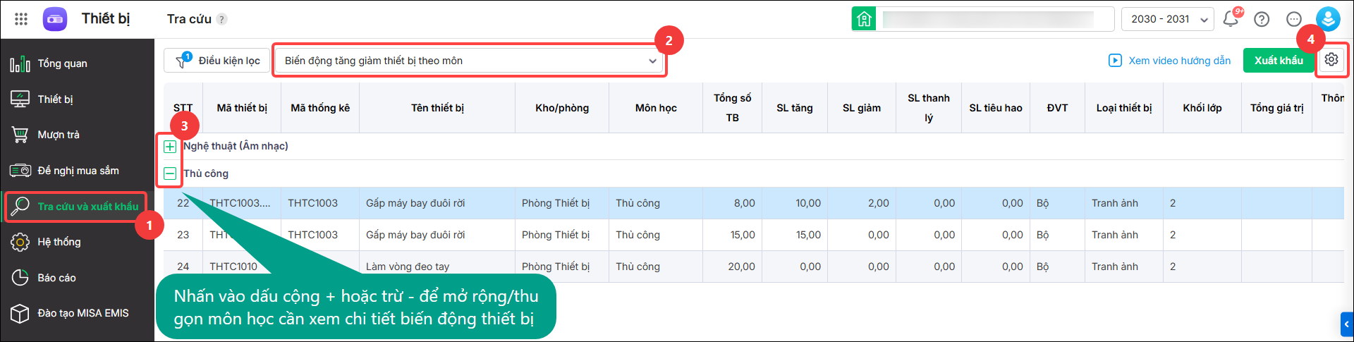Click the school home icon
Screen dimensions: 1354x342
[x=864, y=19]
